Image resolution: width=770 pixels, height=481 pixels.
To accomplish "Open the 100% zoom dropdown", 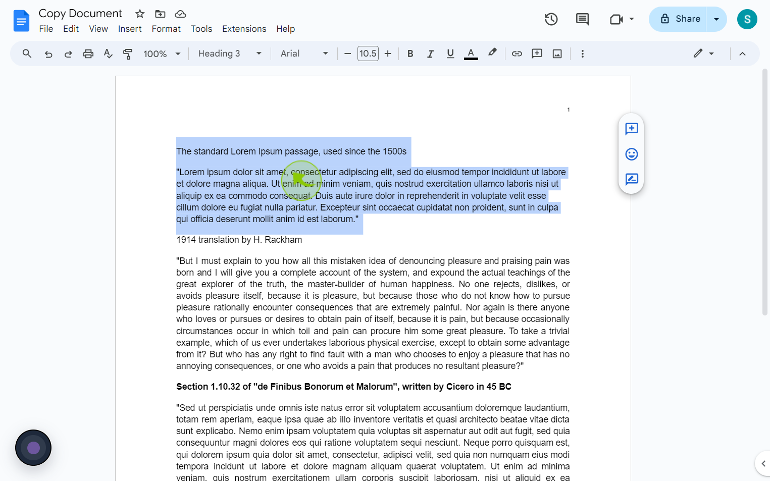I will coord(162,54).
